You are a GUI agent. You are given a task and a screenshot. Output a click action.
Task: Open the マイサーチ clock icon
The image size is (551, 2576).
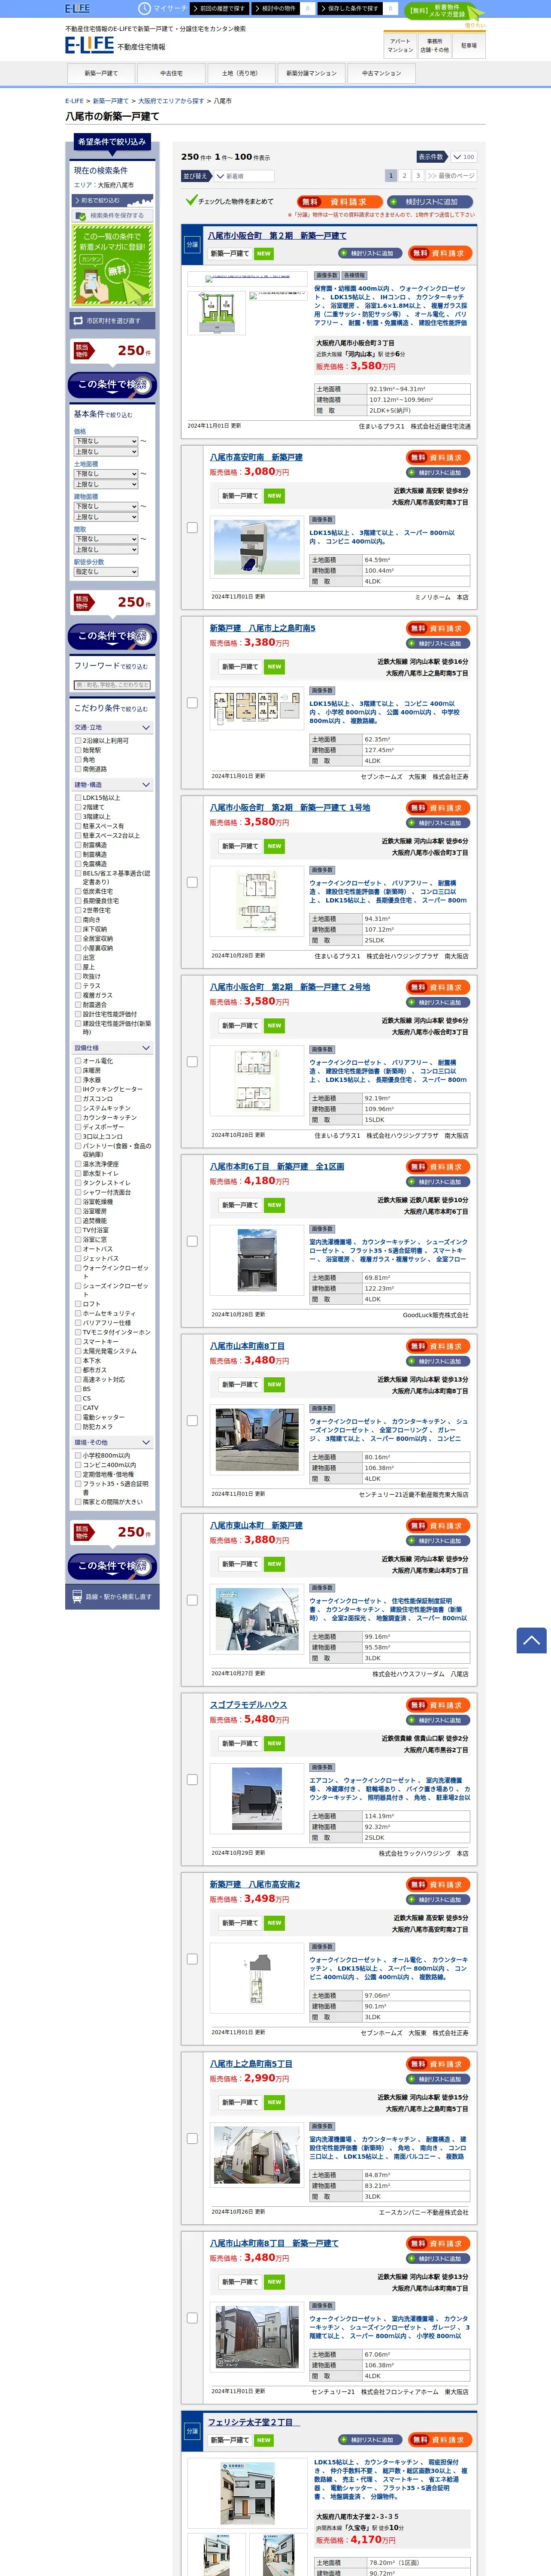click(145, 8)
